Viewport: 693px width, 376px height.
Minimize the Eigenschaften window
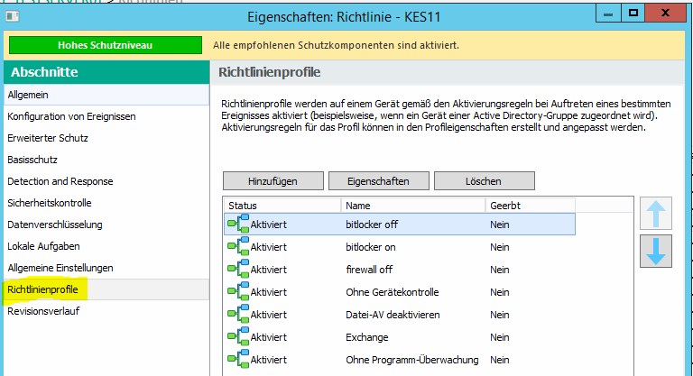pos(608,14)
